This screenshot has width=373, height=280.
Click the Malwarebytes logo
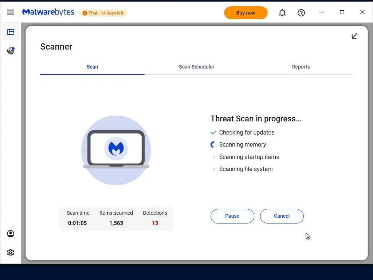(x=48, y=12)
